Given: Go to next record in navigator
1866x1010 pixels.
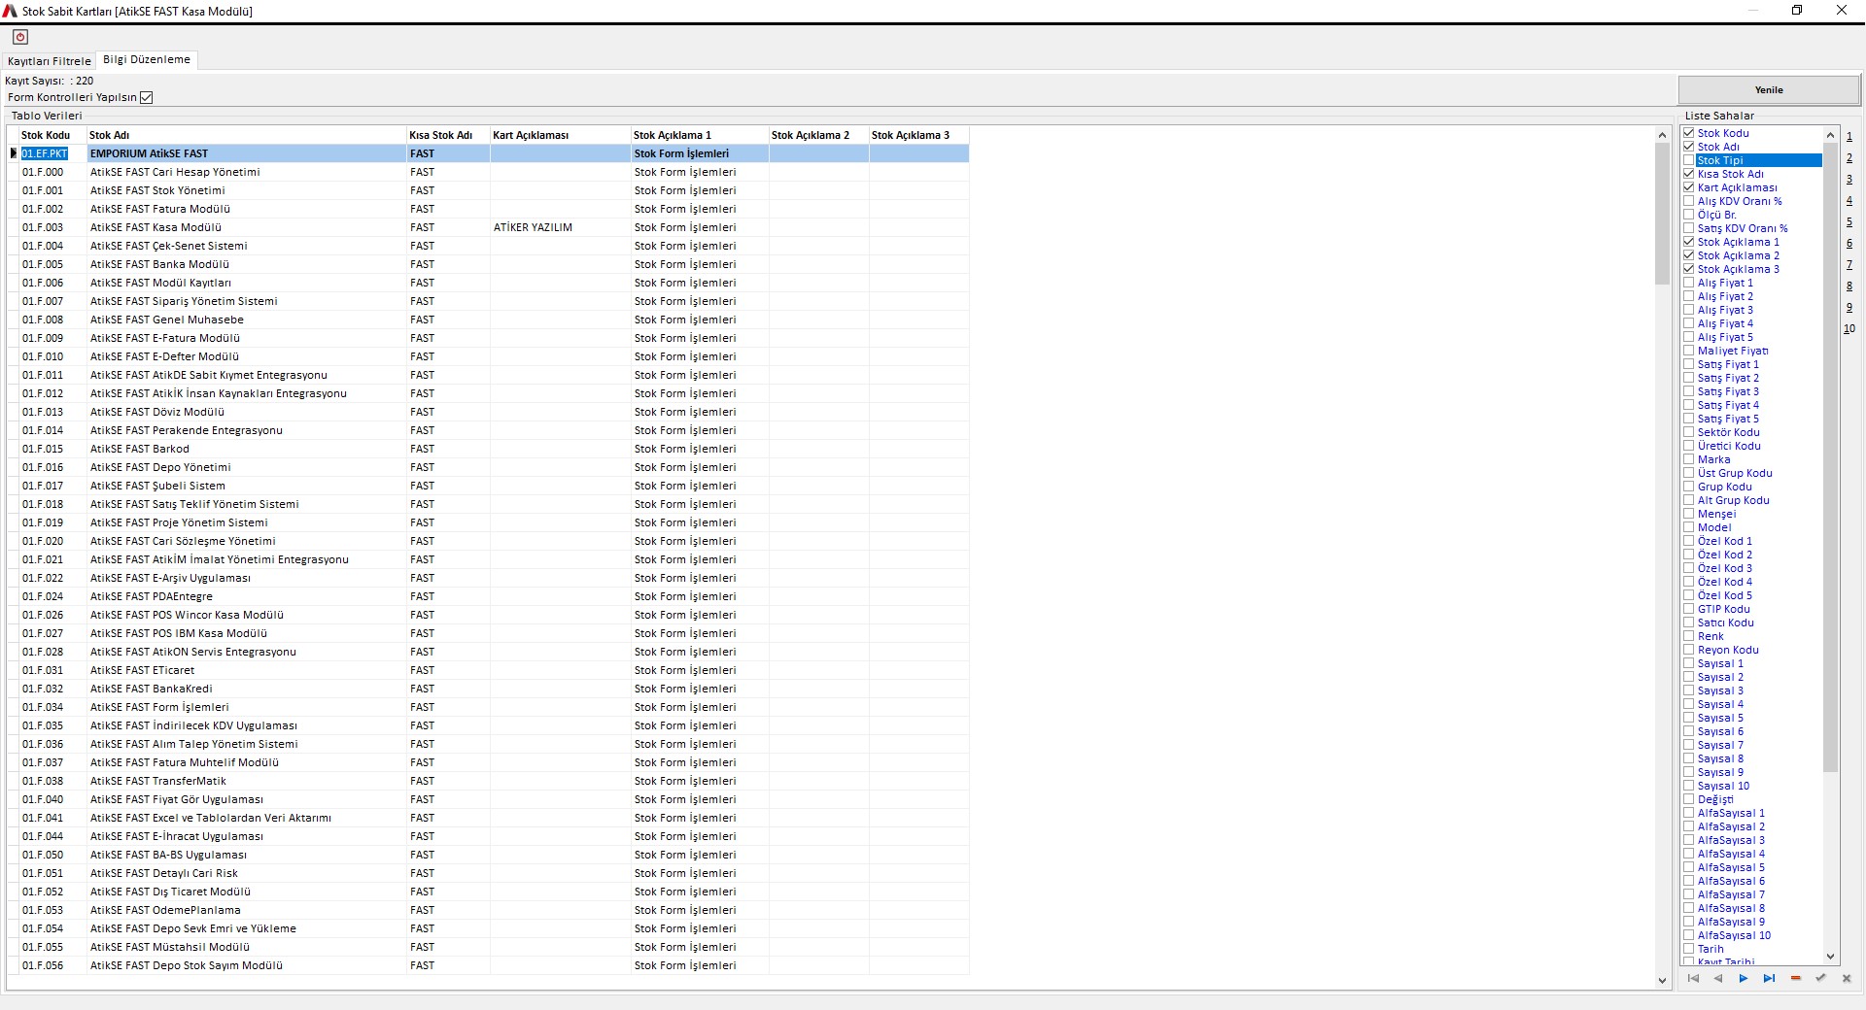Looking at the screenshot, I should click(1744, 979).
